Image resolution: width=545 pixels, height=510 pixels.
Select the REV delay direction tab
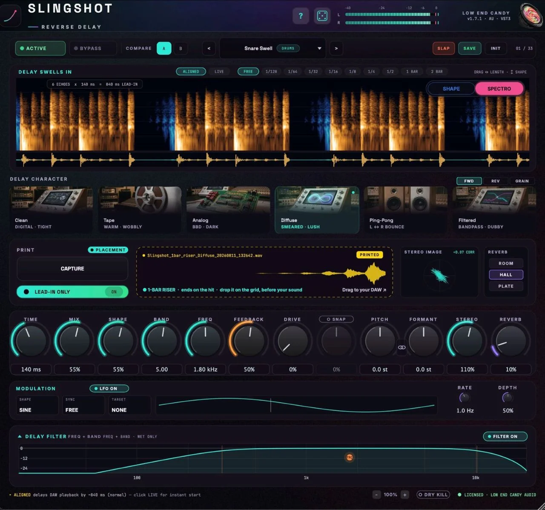pyautogui.click(x=495, y=181)
